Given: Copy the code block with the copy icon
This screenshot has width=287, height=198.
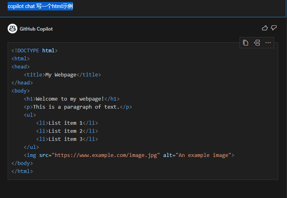Looking at the screenshot, I should coord(245,43).
